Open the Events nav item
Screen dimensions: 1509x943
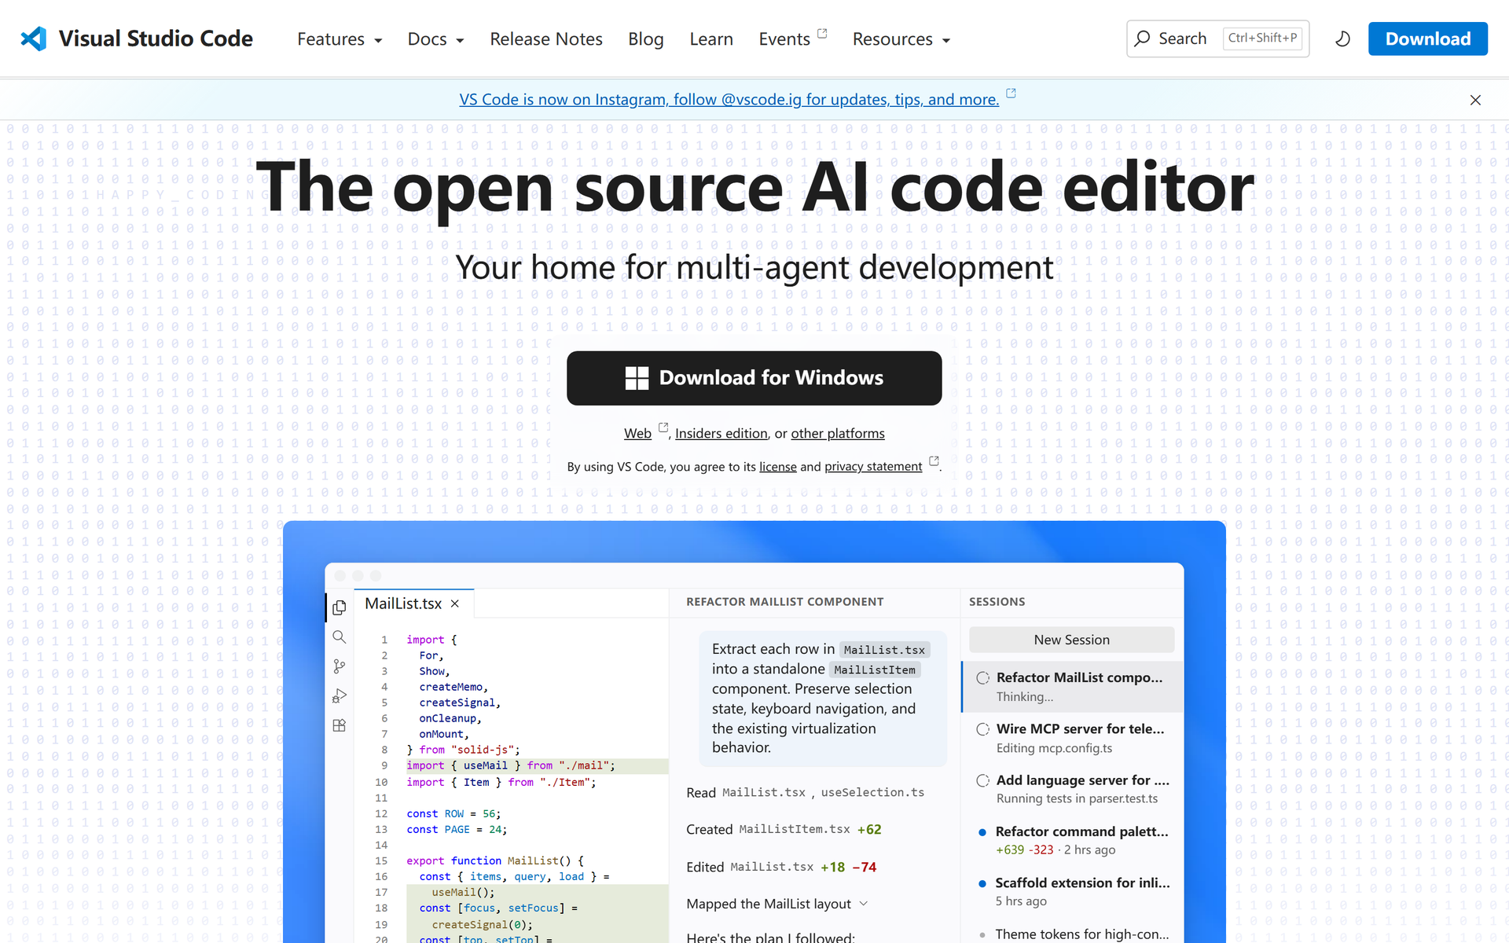click(x=784, y=39)
